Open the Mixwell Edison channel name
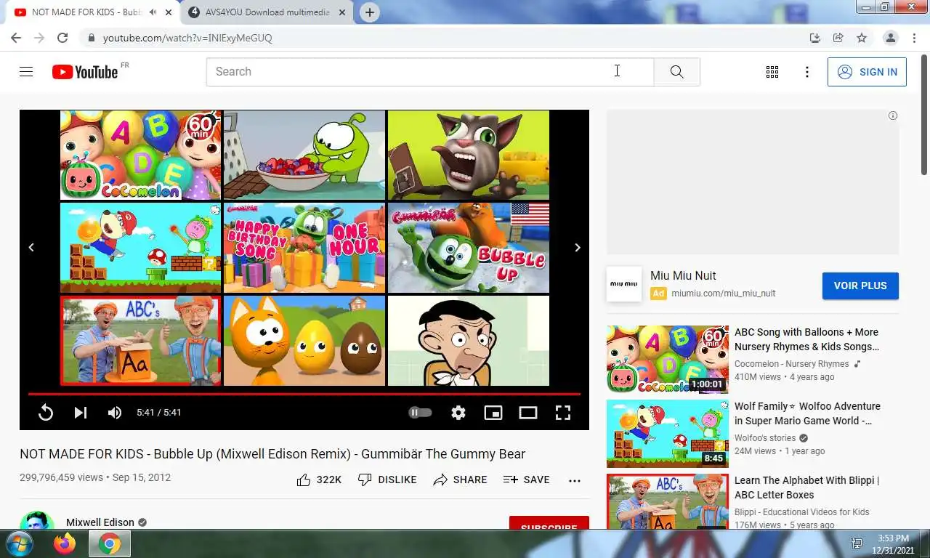Image resolution: width=930 pixels, height=558 pixels. tap(100, 522)
